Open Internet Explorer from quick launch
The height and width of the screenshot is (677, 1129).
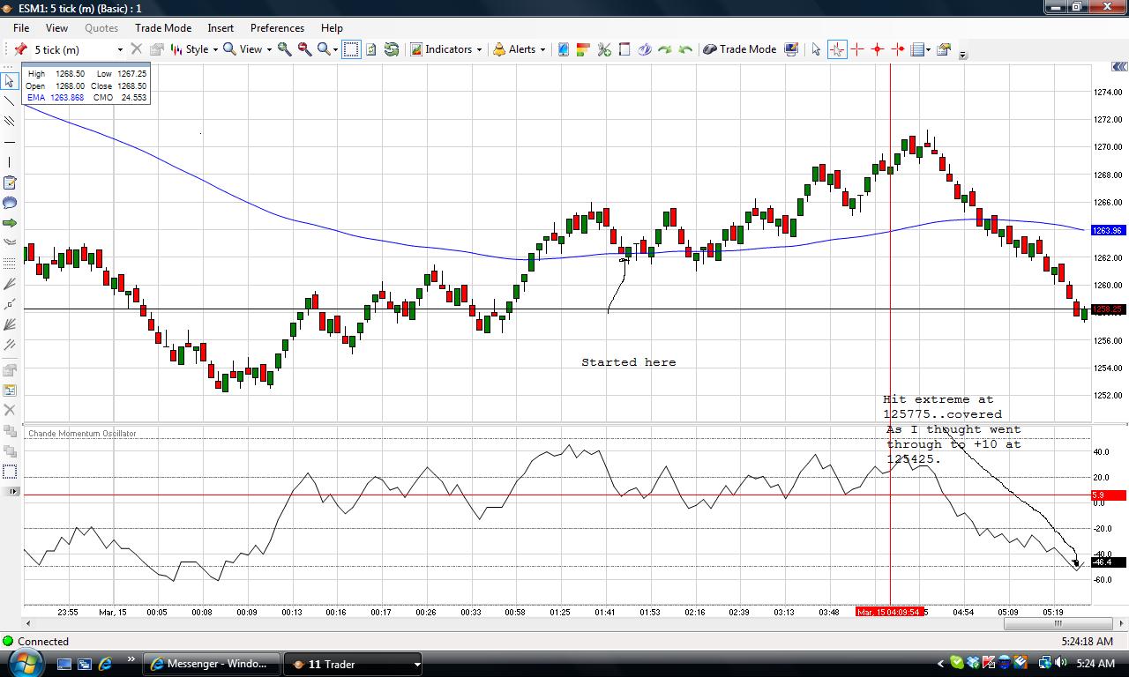pyautogui.click(x=105, y=664)
